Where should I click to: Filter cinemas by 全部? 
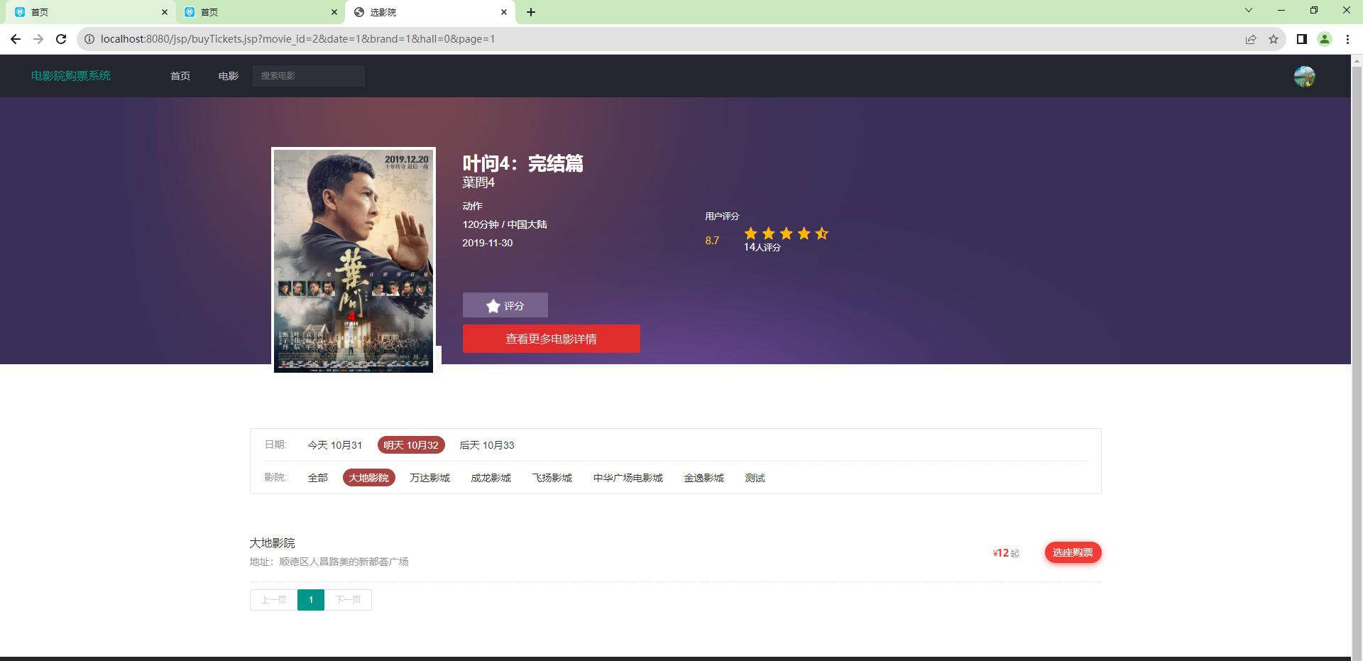click(317, 478)
